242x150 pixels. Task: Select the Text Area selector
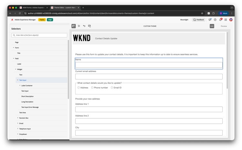tap(23, 112)
